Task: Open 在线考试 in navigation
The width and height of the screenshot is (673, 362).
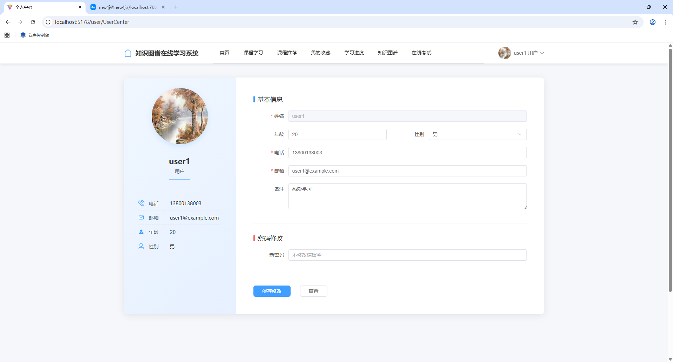Action: (x=421, y=53)
